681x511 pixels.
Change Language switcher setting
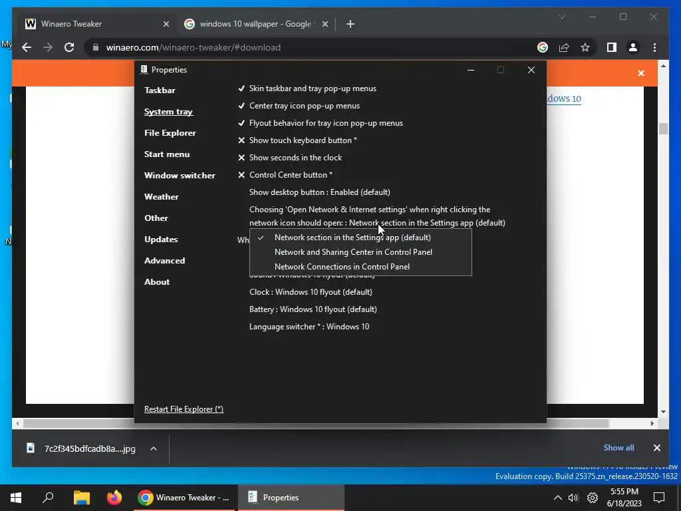pyautogui.click(x=309, y=327)
